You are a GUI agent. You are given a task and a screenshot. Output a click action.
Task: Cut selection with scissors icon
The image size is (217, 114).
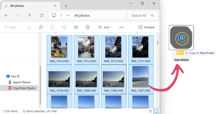(x=29, y=27)
